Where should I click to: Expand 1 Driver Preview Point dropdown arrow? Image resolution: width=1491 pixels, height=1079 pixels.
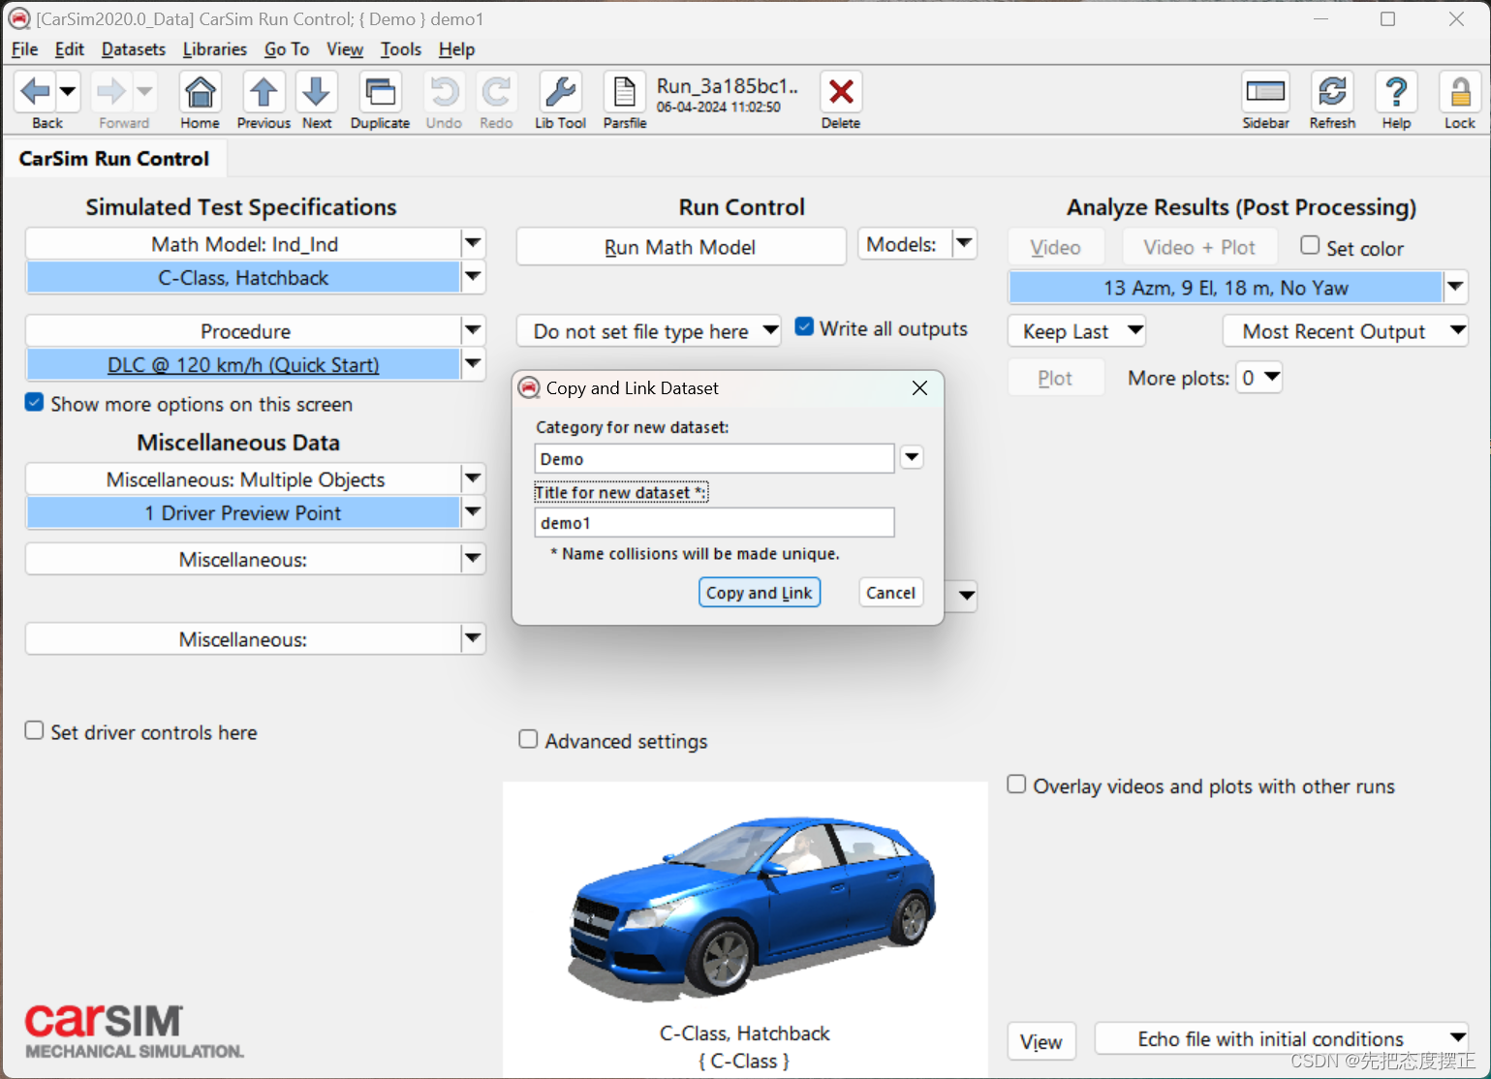(473, 512)
